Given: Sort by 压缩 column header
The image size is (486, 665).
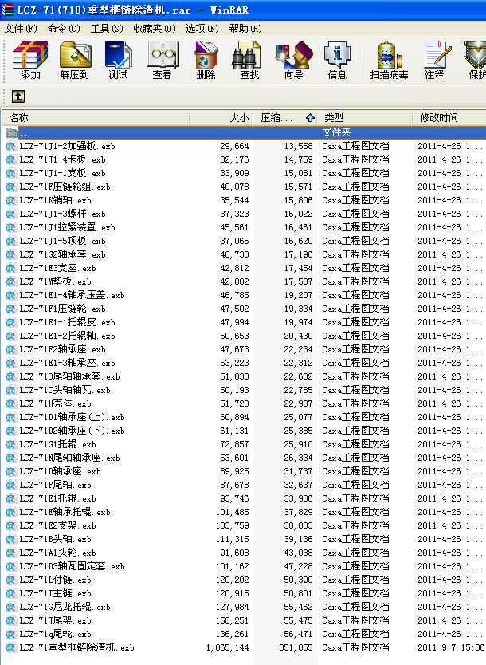Looking at the screenshot, I should click(x=285, y=117).
